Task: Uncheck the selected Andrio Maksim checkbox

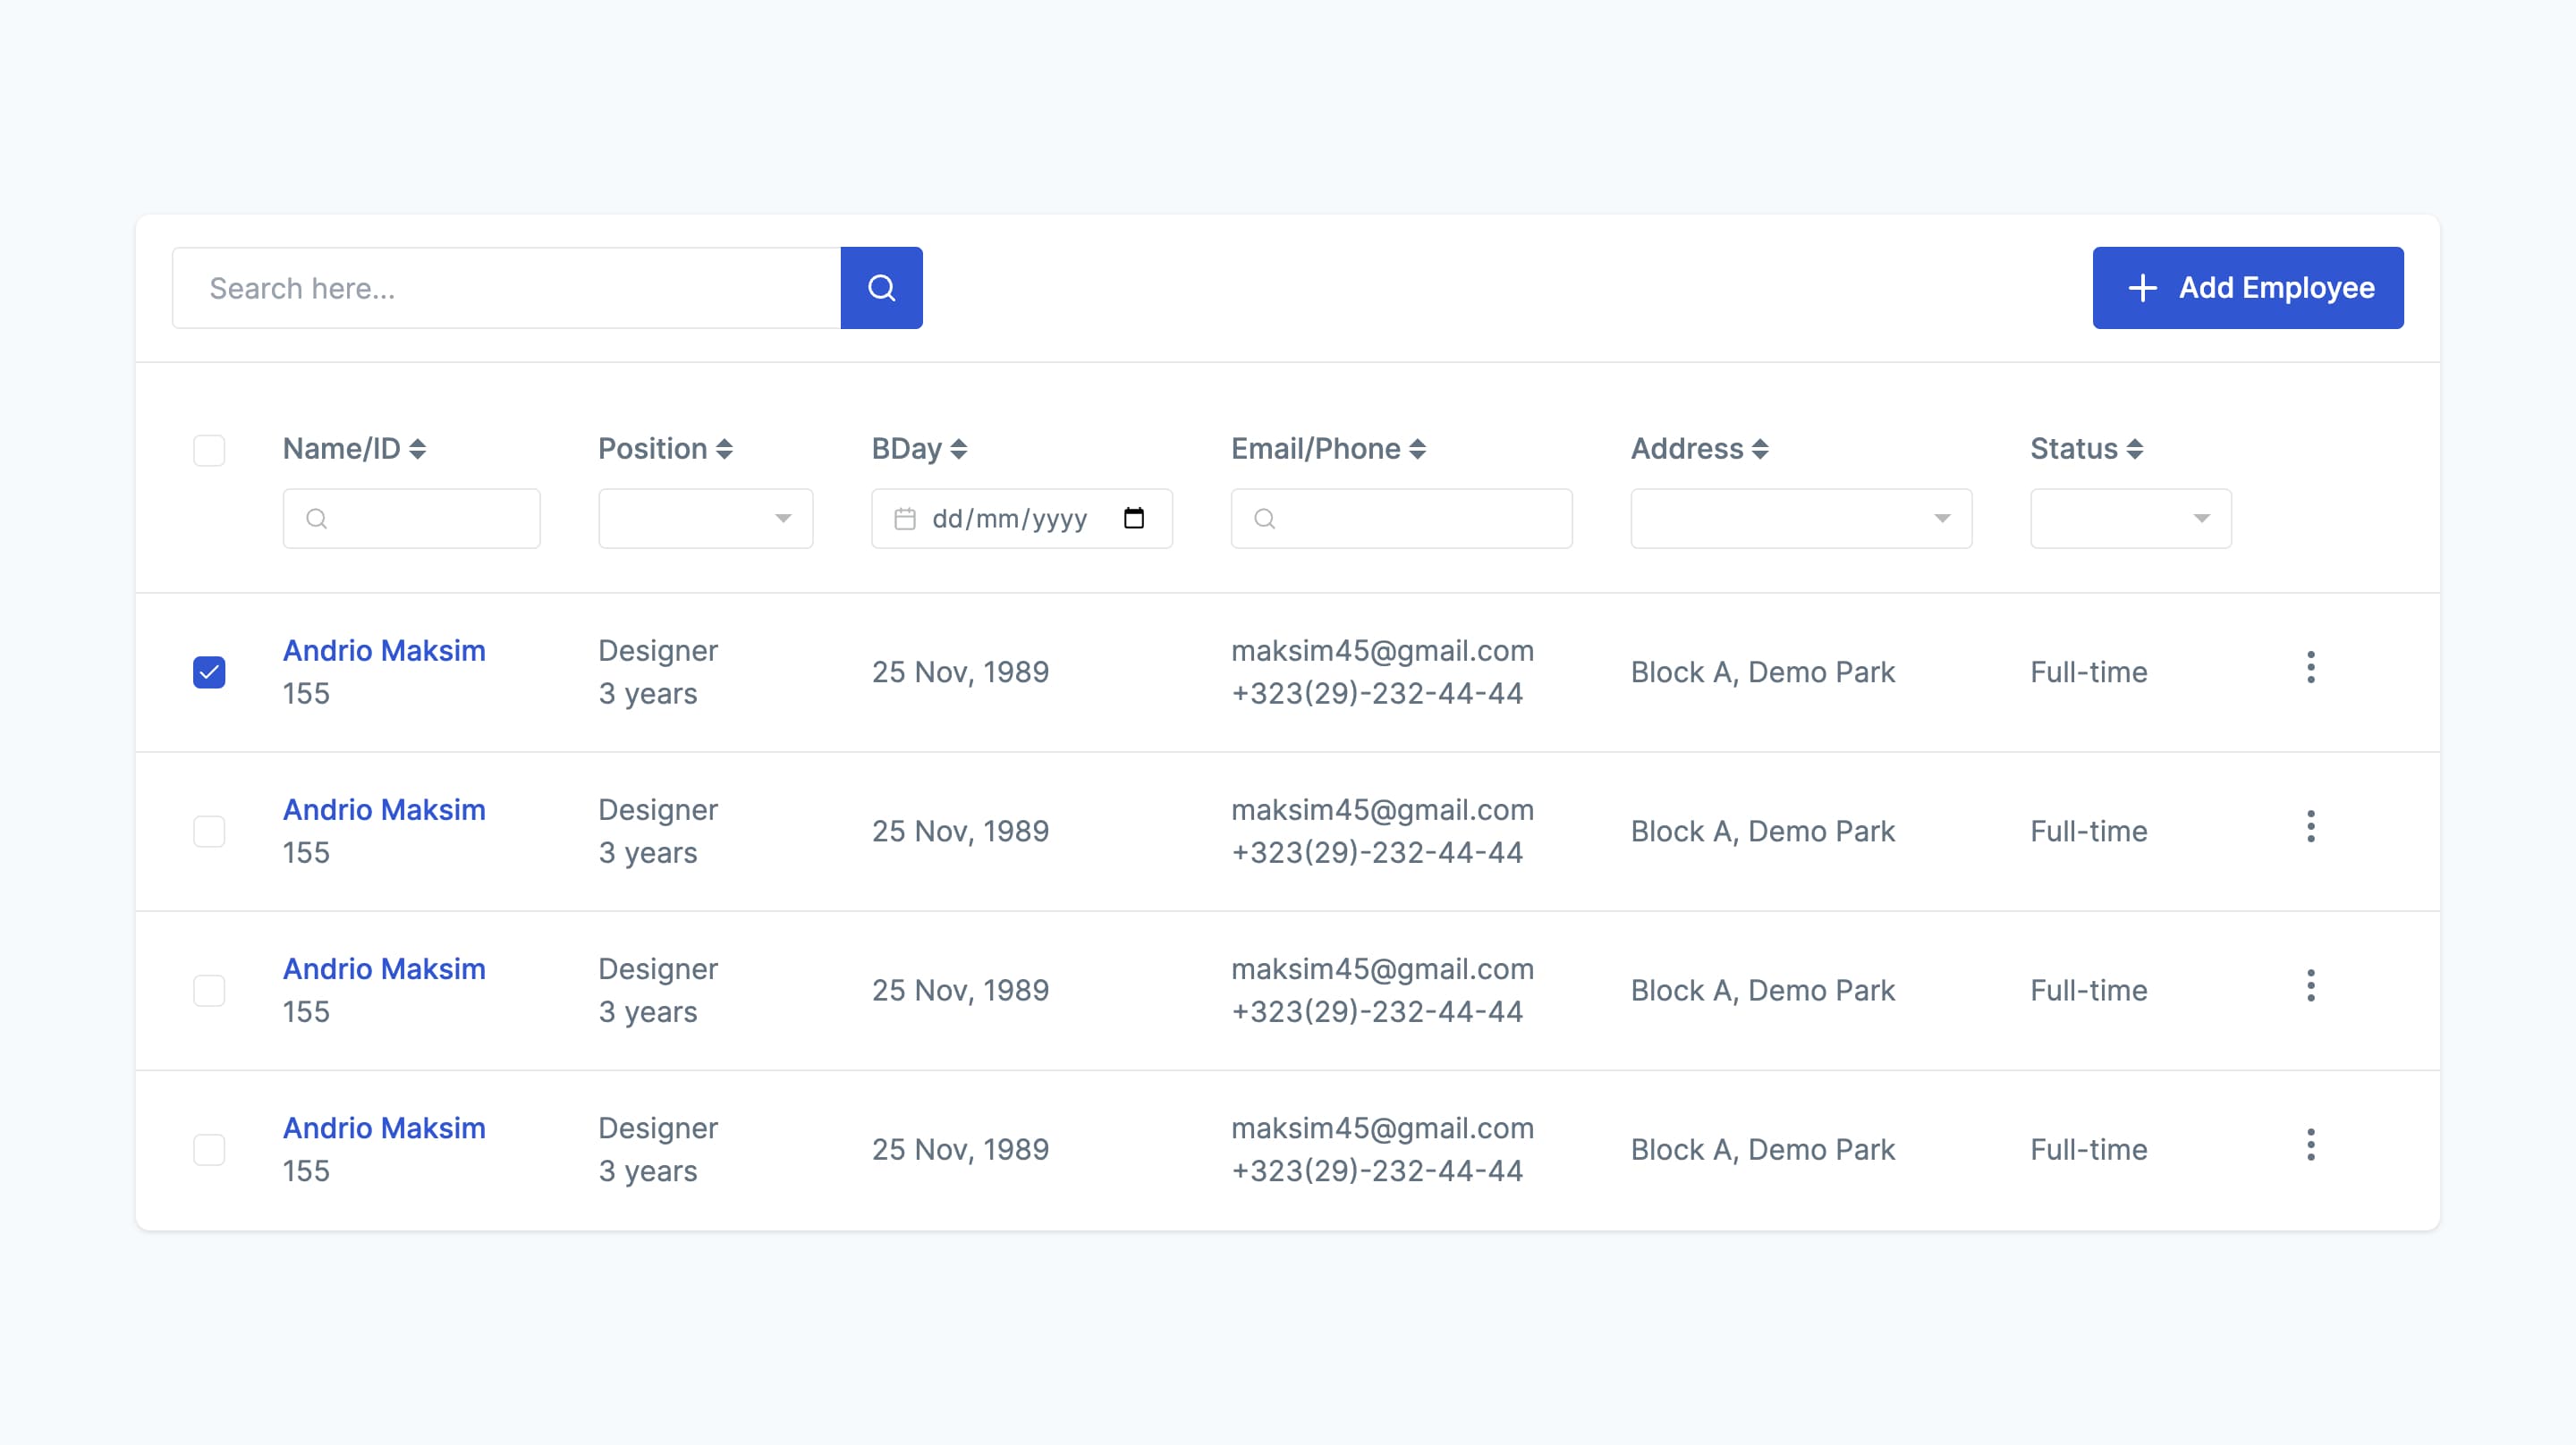Action: pos(210,671)
